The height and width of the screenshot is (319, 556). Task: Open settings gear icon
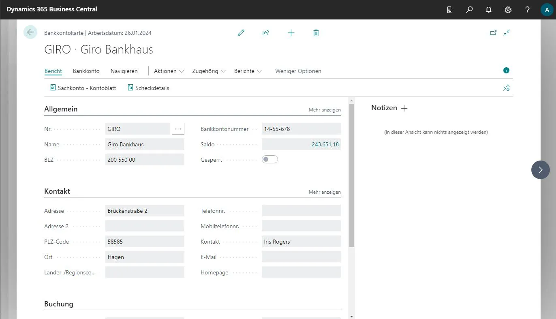[508, 10]
